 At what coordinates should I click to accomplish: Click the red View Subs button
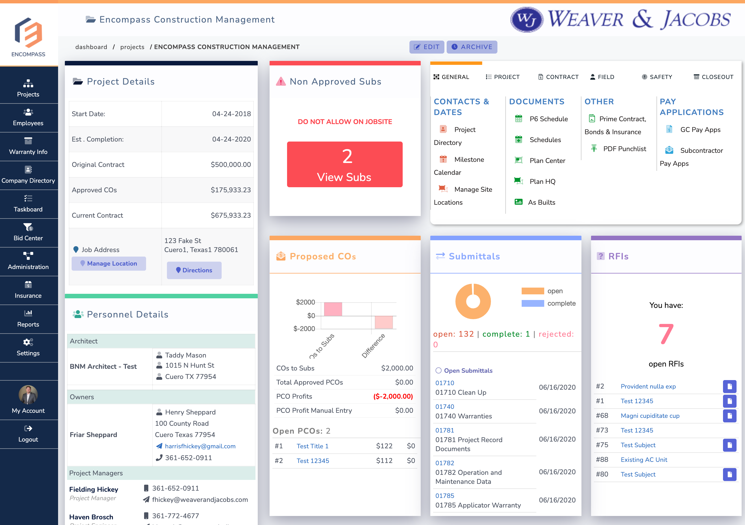(x=345, y=164)
